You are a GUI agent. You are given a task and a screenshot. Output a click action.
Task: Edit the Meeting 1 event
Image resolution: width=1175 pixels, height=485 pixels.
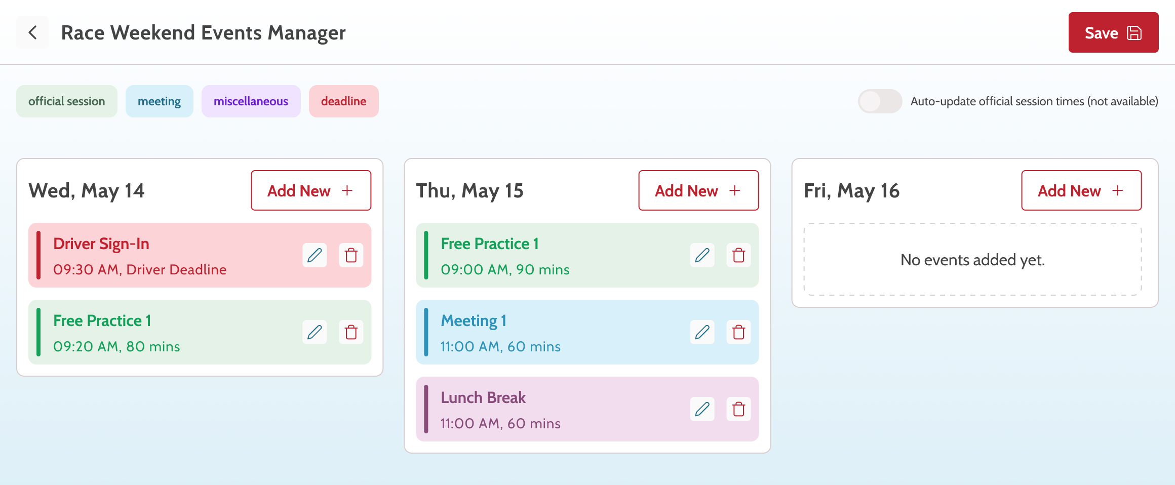click(702, 332)
